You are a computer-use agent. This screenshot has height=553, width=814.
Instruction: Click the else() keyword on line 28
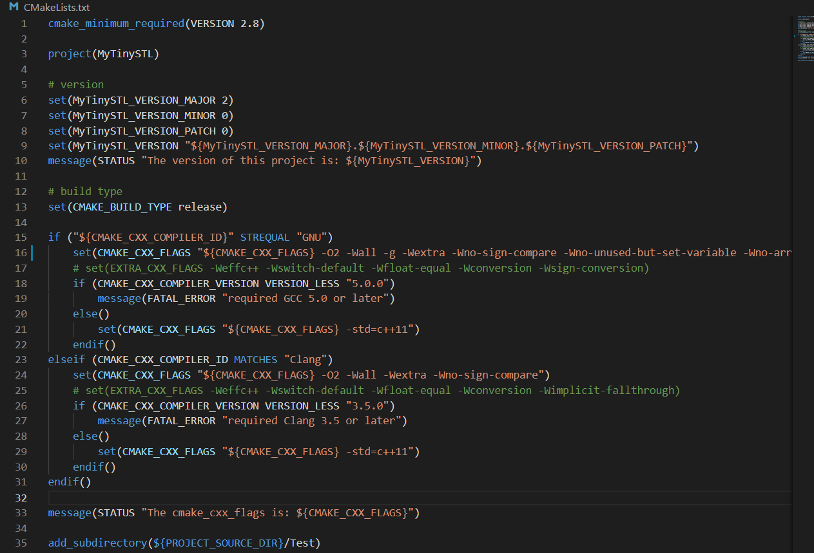click(92, 436)
